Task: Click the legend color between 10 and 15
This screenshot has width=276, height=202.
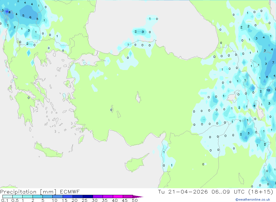Action: [58, 196]
